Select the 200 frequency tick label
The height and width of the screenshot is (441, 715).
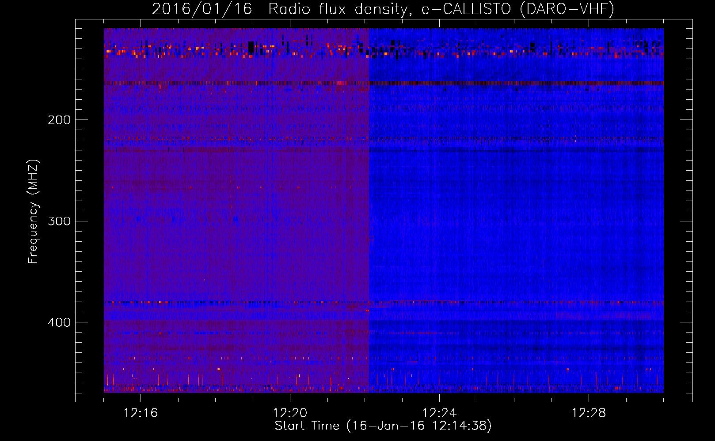59,120
